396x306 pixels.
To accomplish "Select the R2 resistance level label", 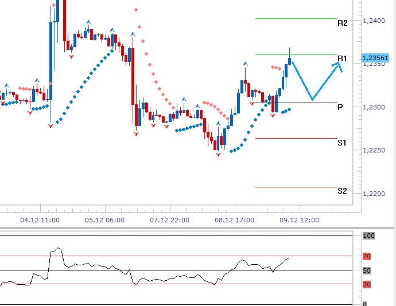I will point(343,23).
